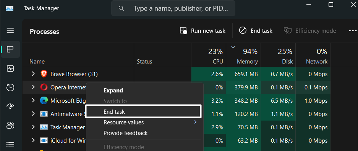Expand the Opera Internet Browser process group

click(33, 87)
